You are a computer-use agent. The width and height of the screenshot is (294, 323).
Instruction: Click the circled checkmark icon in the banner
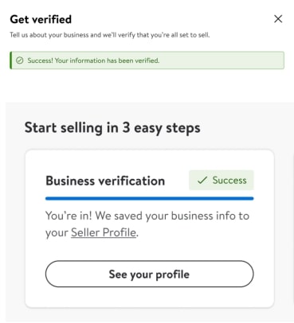coord(20,60)
